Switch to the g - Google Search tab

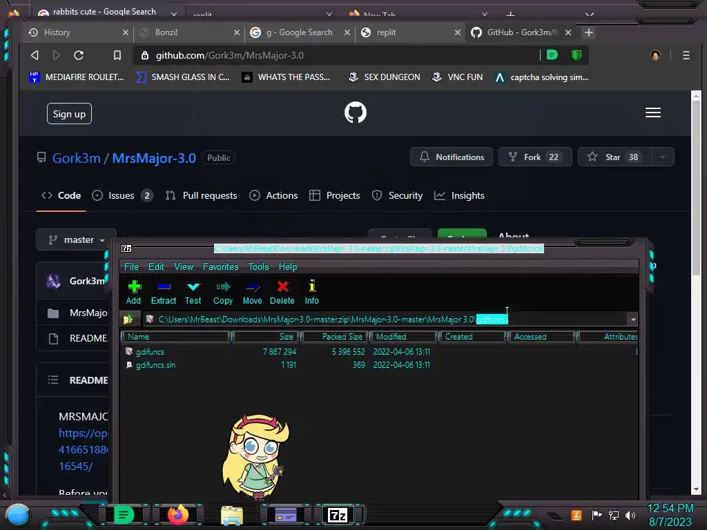(300, 32)
